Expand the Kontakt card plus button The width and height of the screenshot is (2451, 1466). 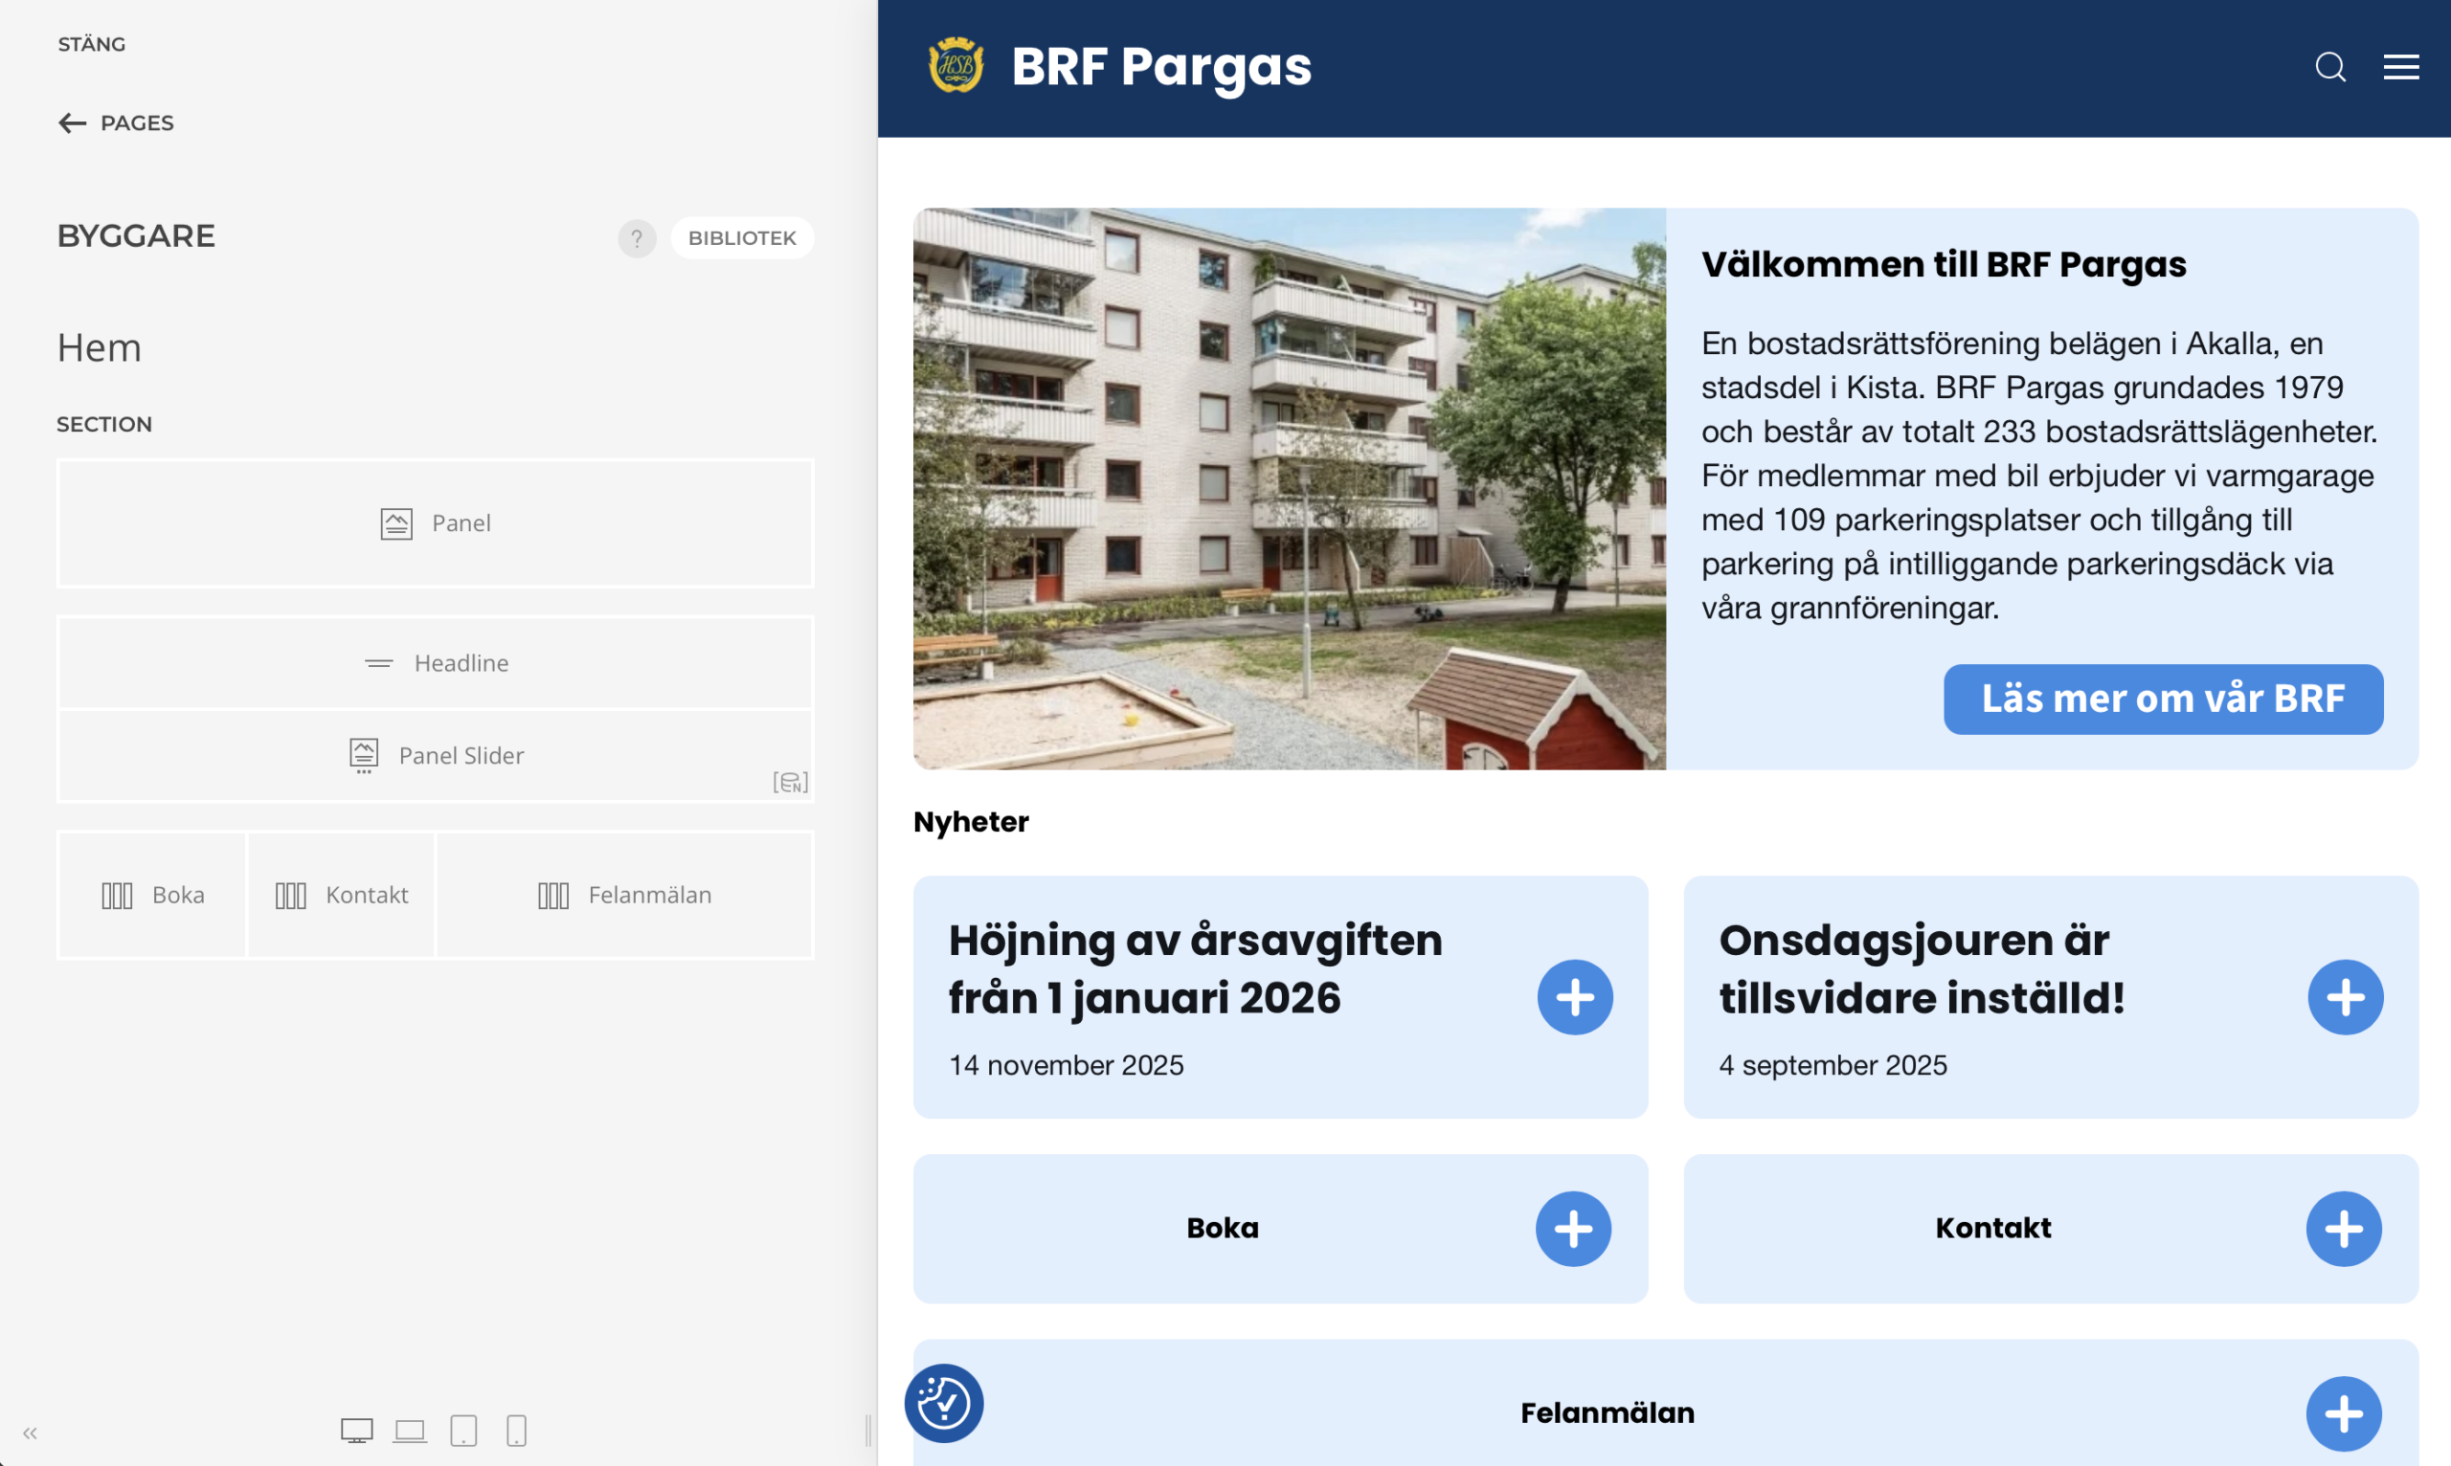2343,1229
